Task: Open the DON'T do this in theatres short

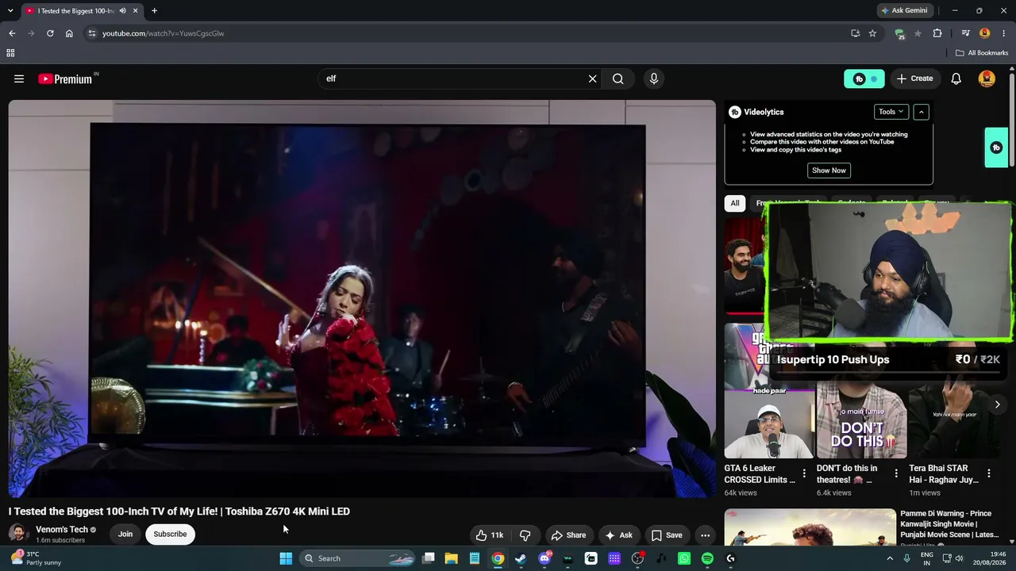Action: click(x=861, y=420)
